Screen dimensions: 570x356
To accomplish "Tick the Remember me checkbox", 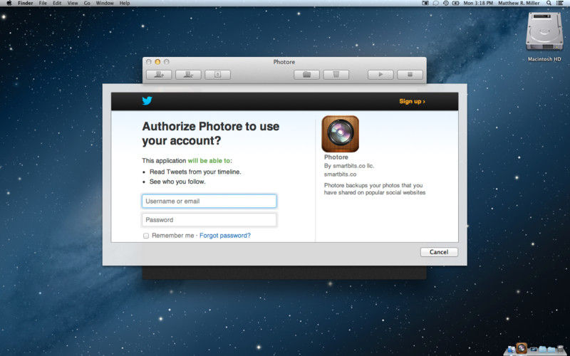I will 146,236.
